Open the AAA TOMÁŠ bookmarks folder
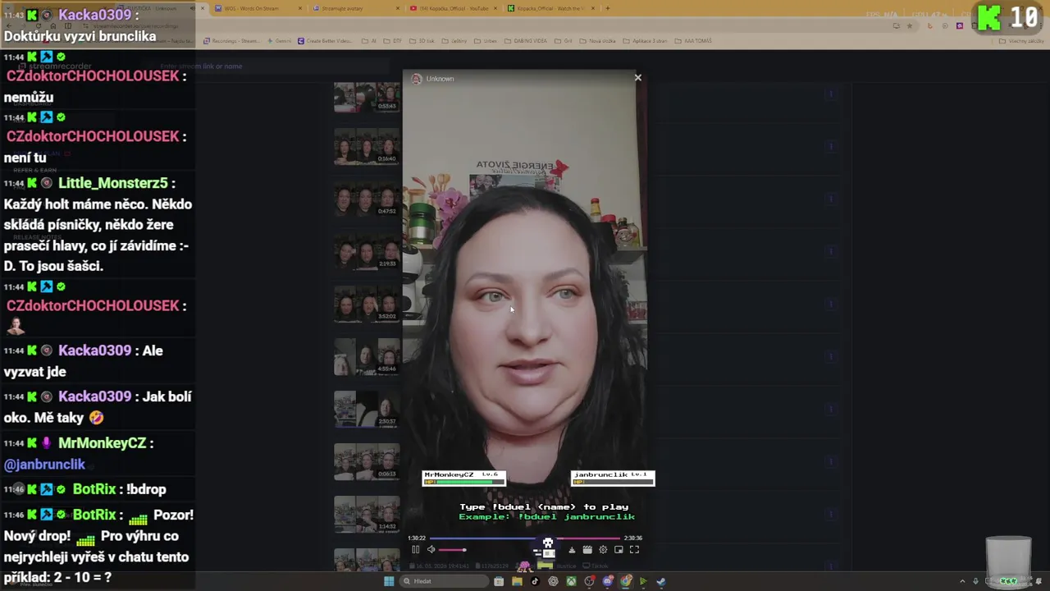The height and width of the screenshot is (591, 1050). coord(694,41)
